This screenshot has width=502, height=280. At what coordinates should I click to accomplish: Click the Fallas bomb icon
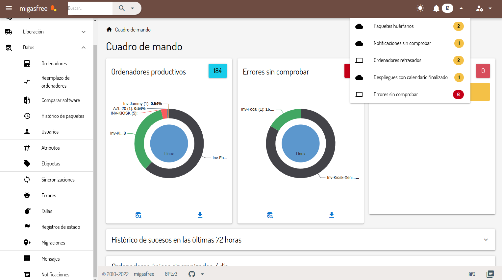click(x=28, y=211)
